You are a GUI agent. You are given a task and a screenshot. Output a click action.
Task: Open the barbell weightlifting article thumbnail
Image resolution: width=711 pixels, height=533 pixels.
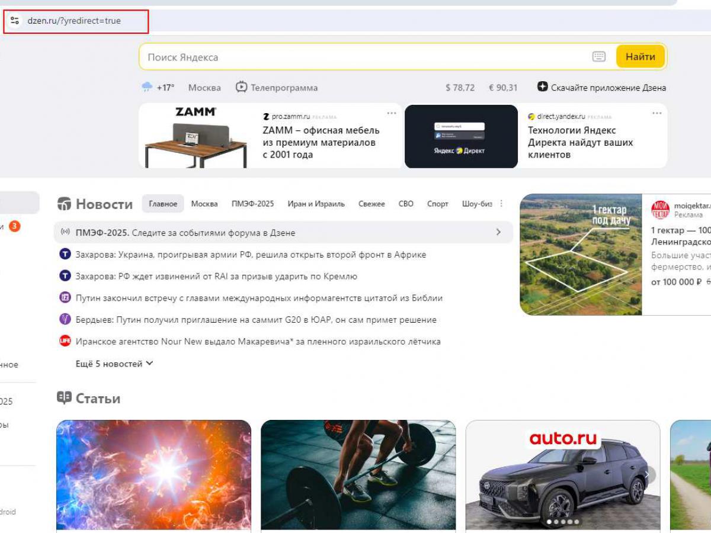pyautogui.click(x=358, y=474)
